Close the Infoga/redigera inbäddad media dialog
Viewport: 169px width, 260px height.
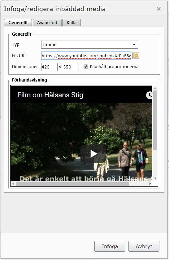click(159, 9)
